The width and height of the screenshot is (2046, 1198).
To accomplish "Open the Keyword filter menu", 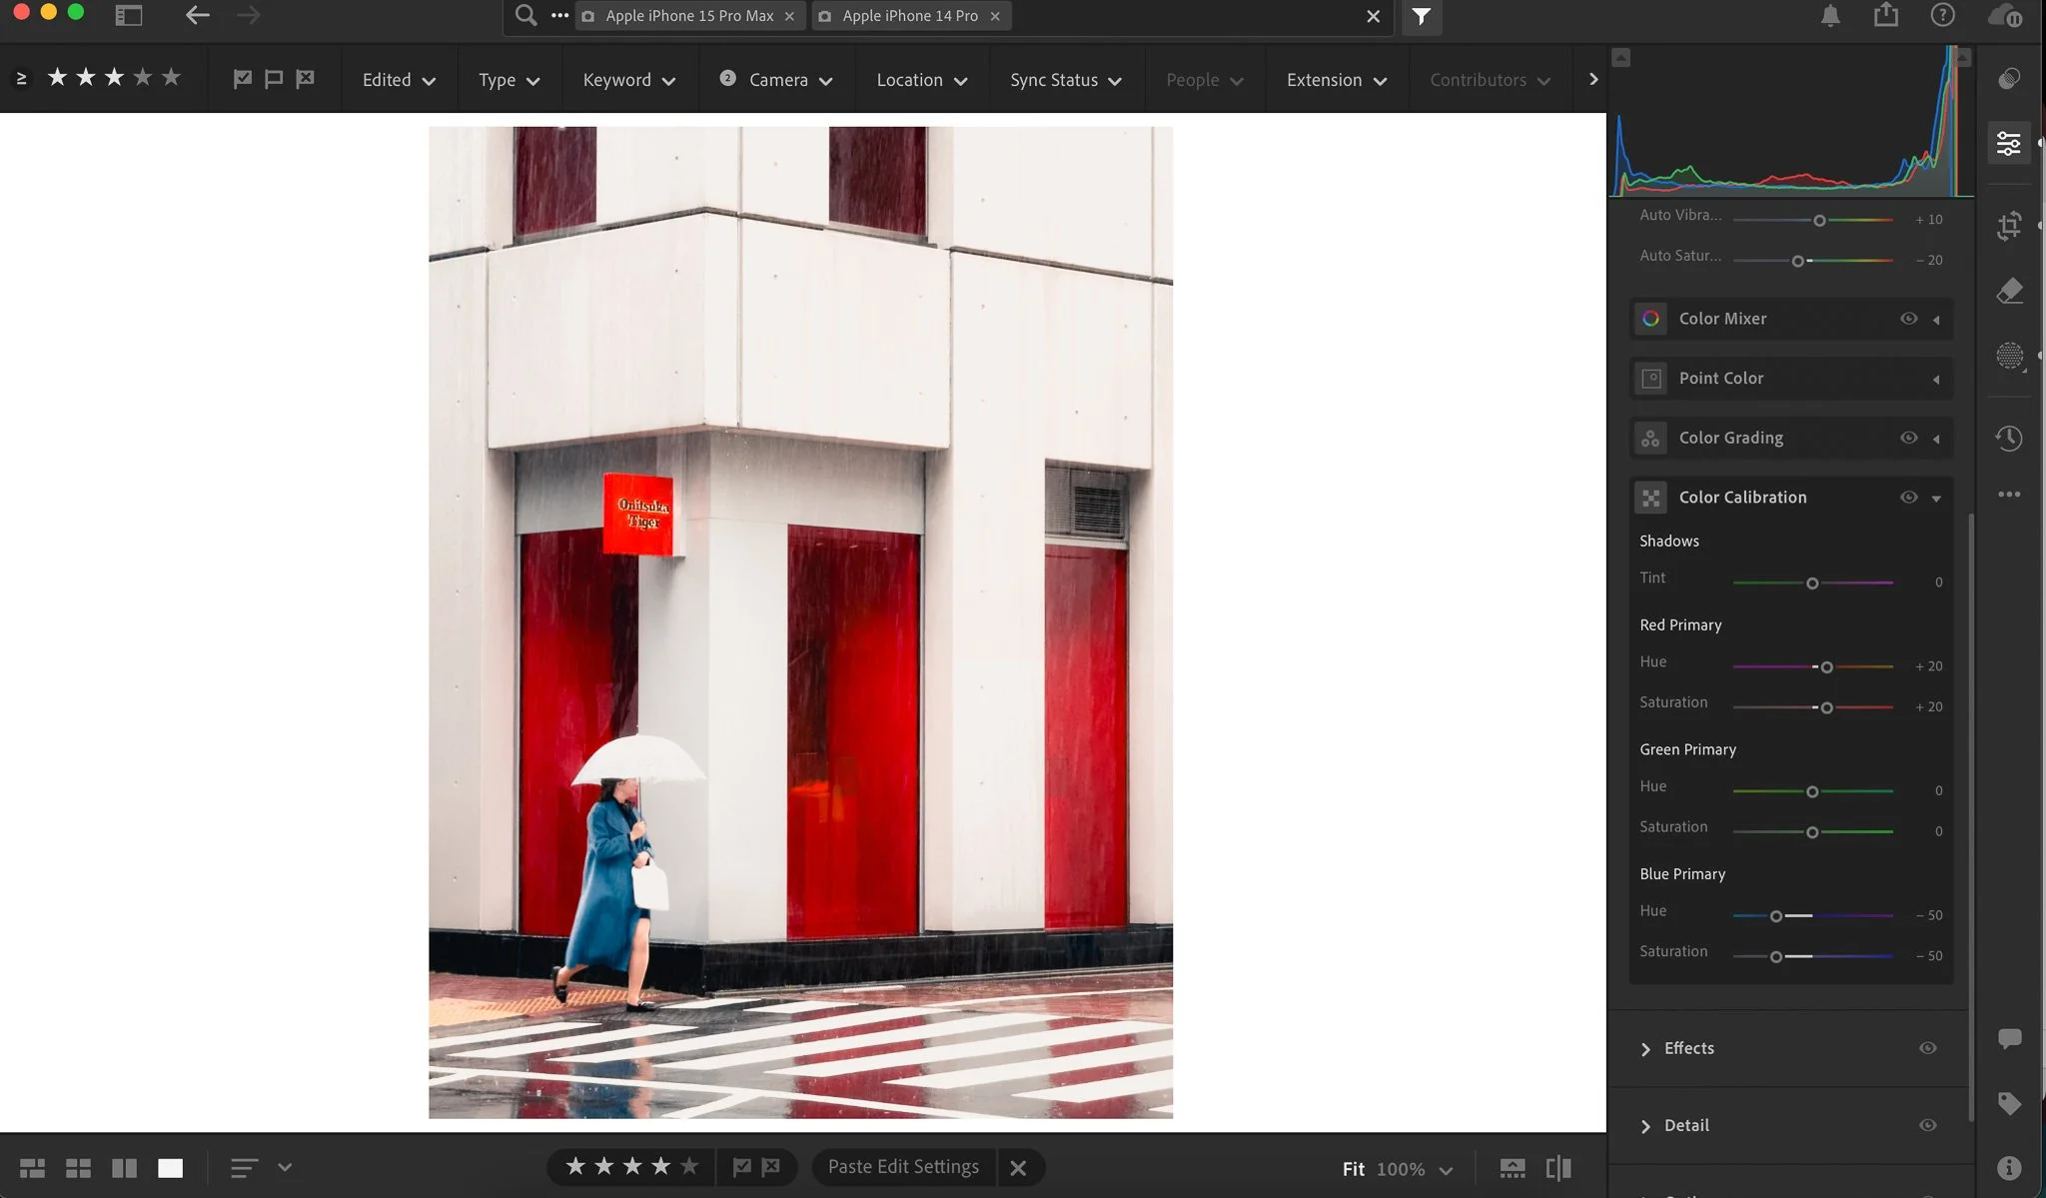I will tap(628, 80).
